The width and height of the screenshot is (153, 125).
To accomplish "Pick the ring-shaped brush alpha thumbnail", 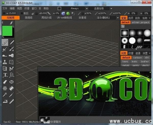I will coord(125,40).
